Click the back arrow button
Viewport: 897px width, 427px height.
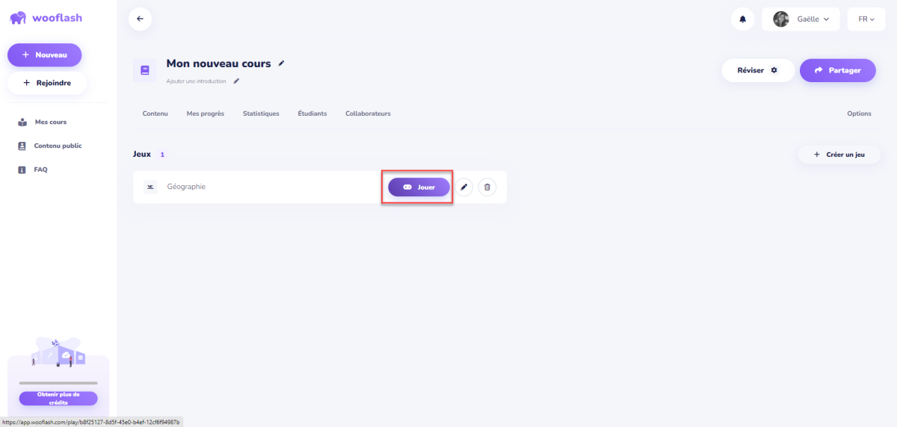point(140,19)
